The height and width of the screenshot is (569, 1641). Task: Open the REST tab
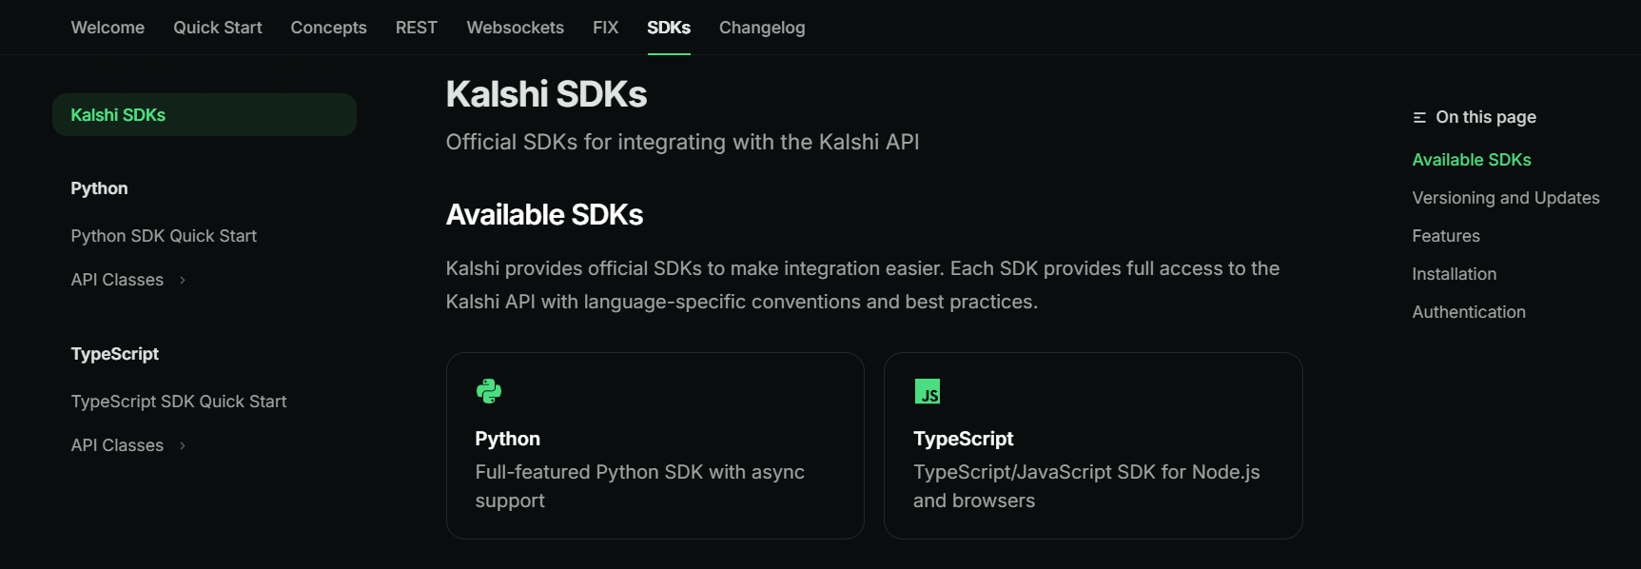417,28
